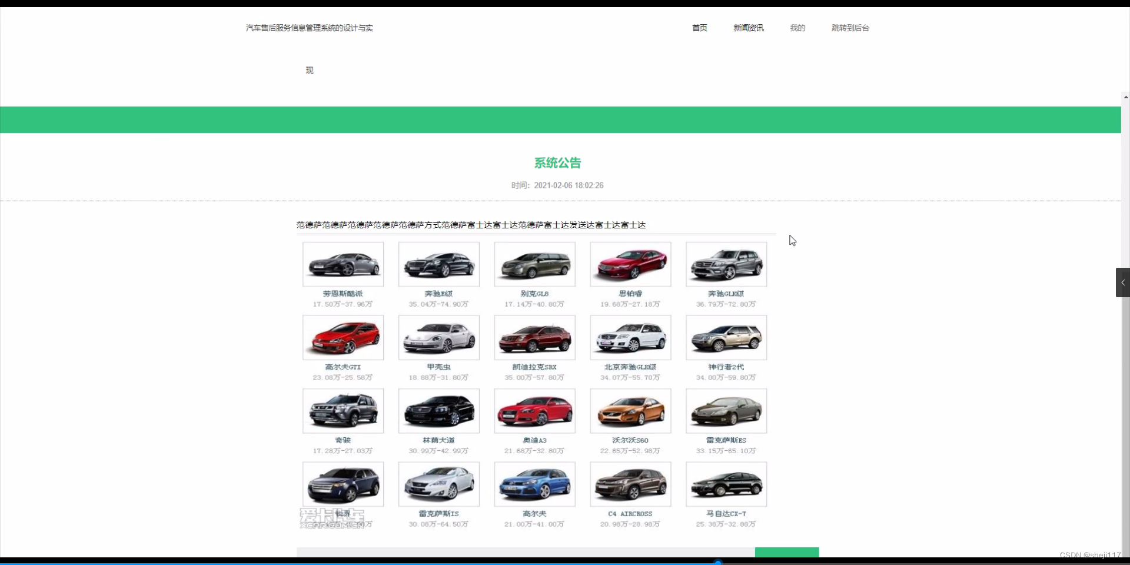View the 思铂睿 car details
This screenshot has height=565, width=1130.
(630, 264)
